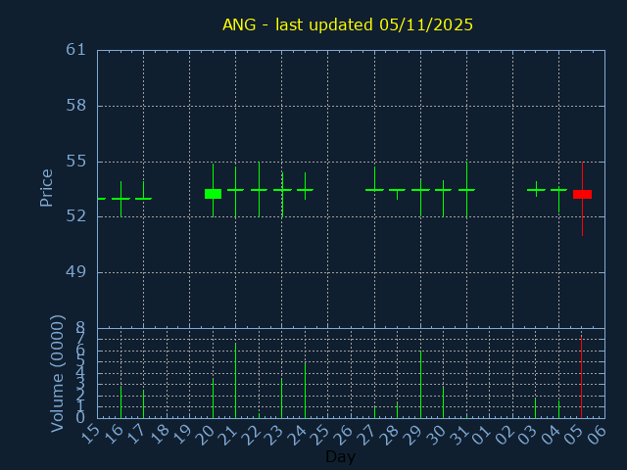
Task: Click the volume bar for day 03
Action: click(535, 407)
